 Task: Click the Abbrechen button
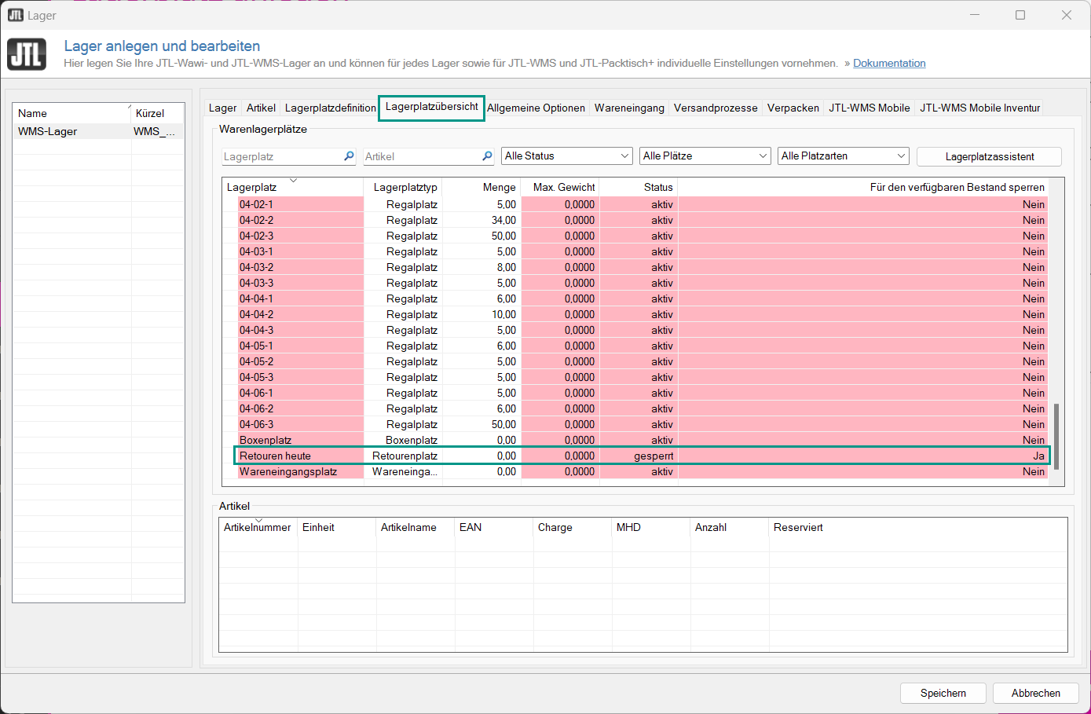(1035, 693)
